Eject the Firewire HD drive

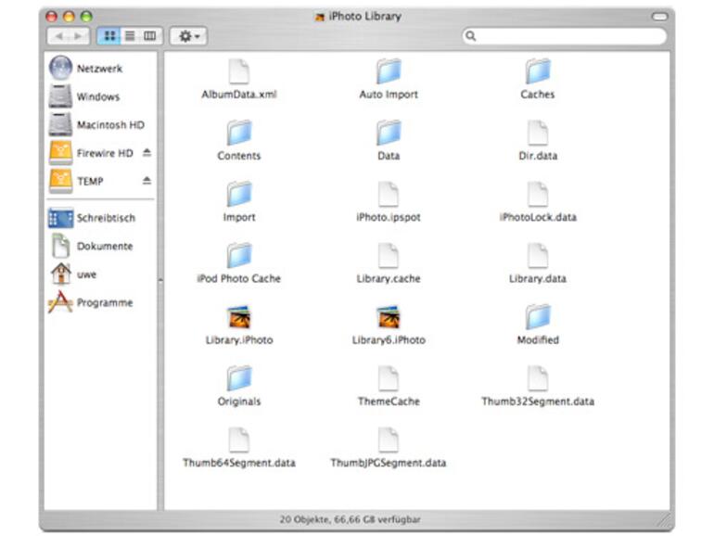147,153
